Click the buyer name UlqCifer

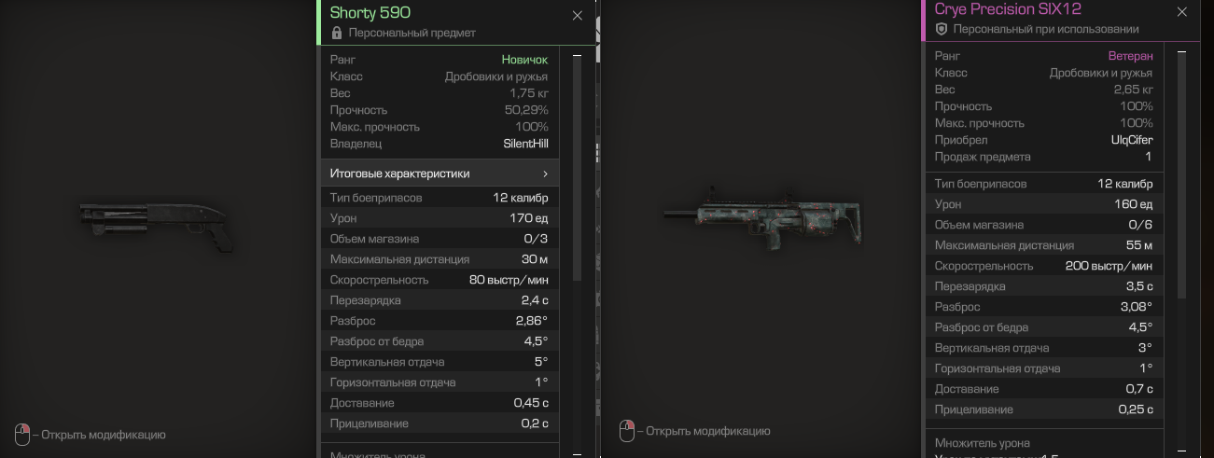pos(1132,140)
